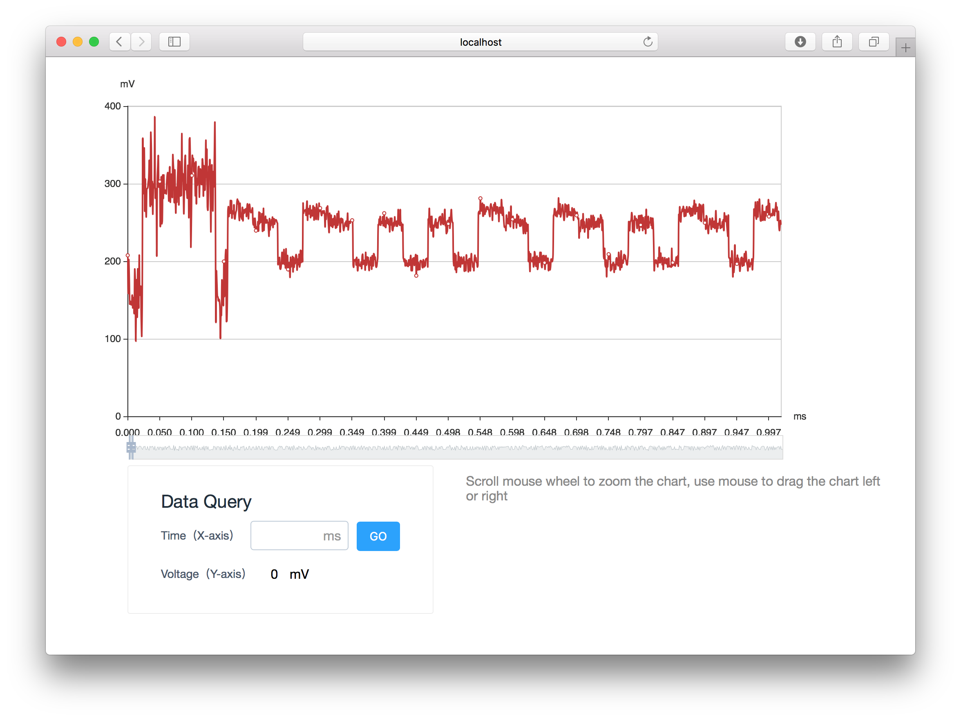Click the browser forward arrow

click(141, 42)
